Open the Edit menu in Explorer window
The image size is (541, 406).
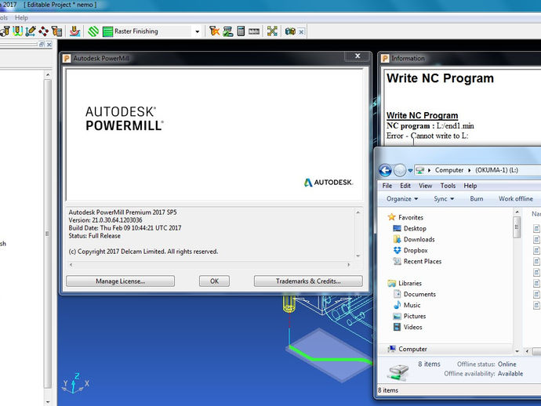(x=405, y=186)
